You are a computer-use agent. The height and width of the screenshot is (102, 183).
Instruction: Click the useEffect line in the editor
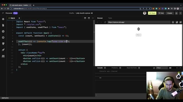[44, 41]
